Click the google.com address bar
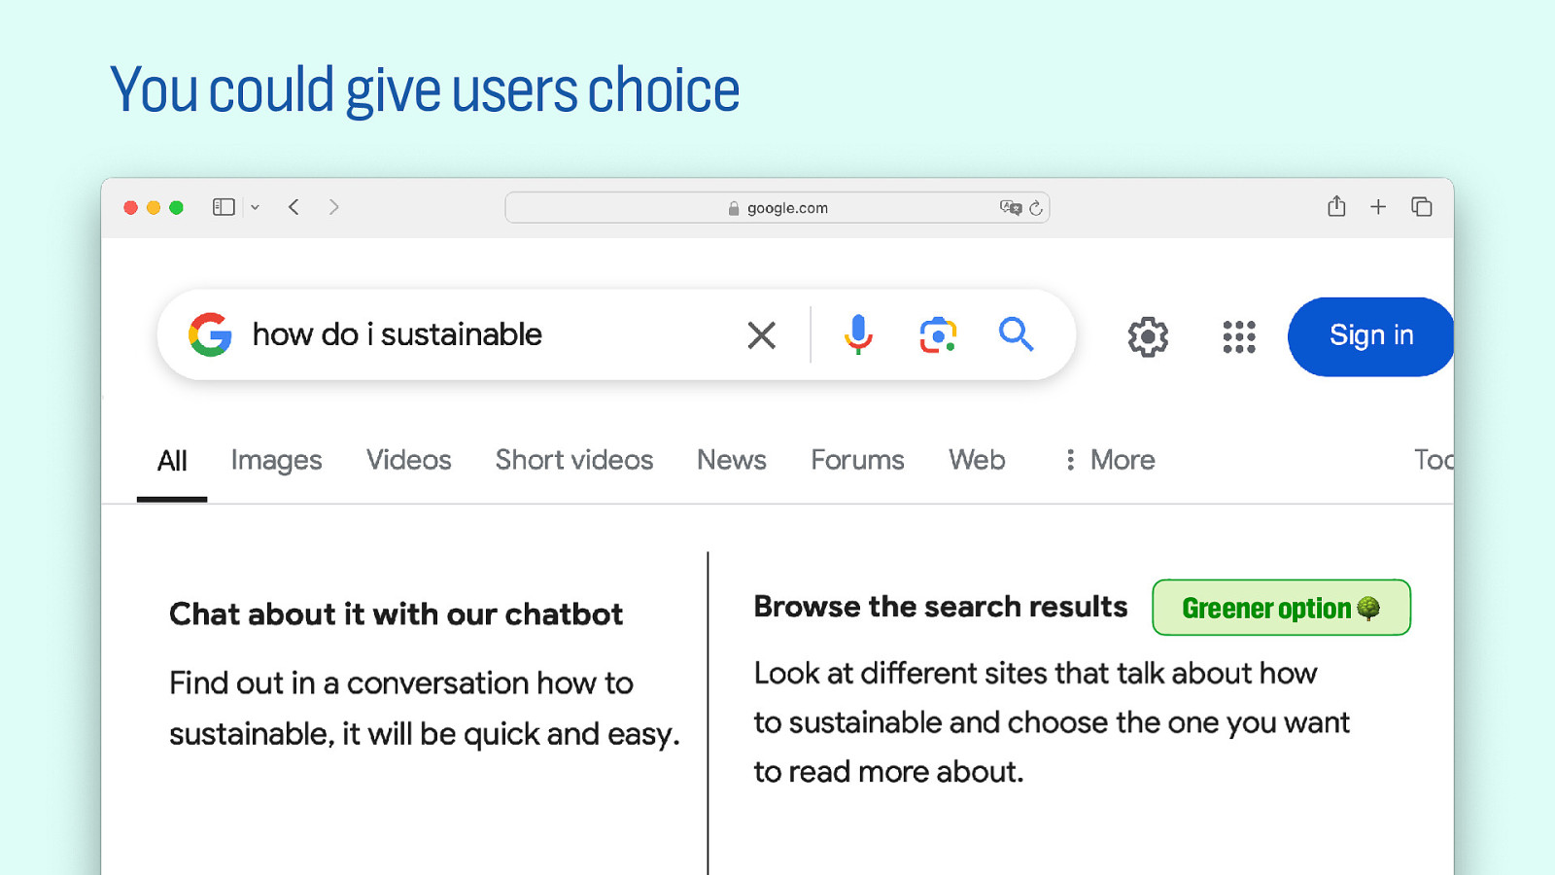 tap(777, 207)
